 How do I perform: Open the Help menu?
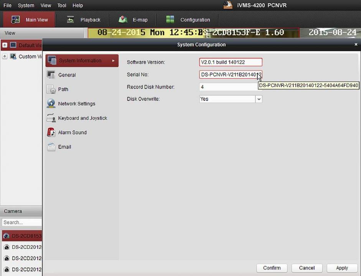[77, 5]
